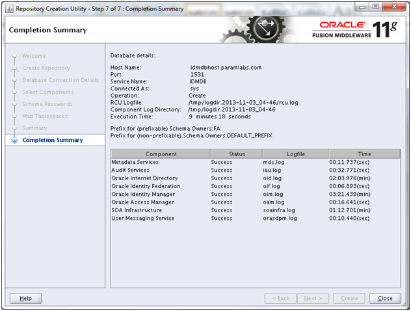Click the Success status for SOA Infrastructure
Screen dimensions: 411x311
222,210
